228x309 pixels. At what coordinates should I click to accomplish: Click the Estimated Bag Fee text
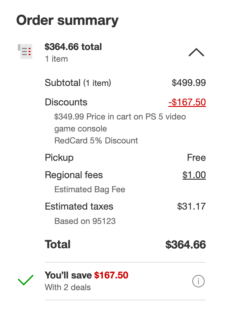click(x=90, y=190)
